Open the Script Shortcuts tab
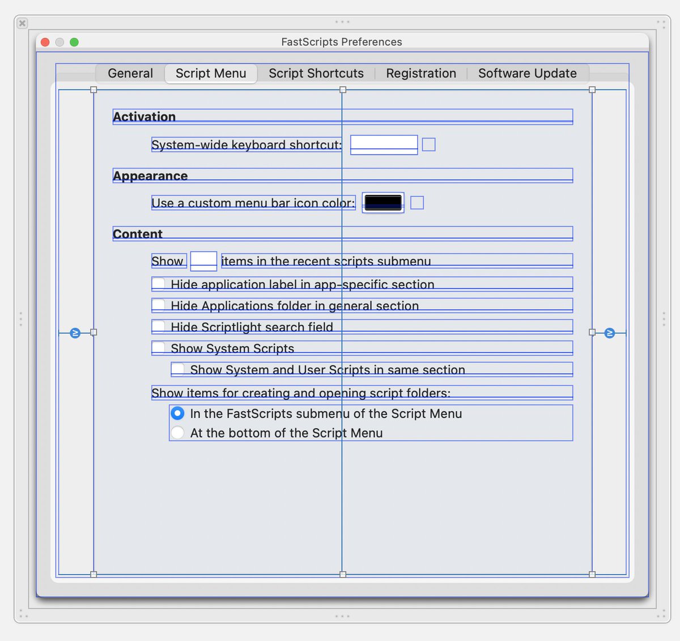The height and width of the screenshot is (641, 680). (316, 73)
